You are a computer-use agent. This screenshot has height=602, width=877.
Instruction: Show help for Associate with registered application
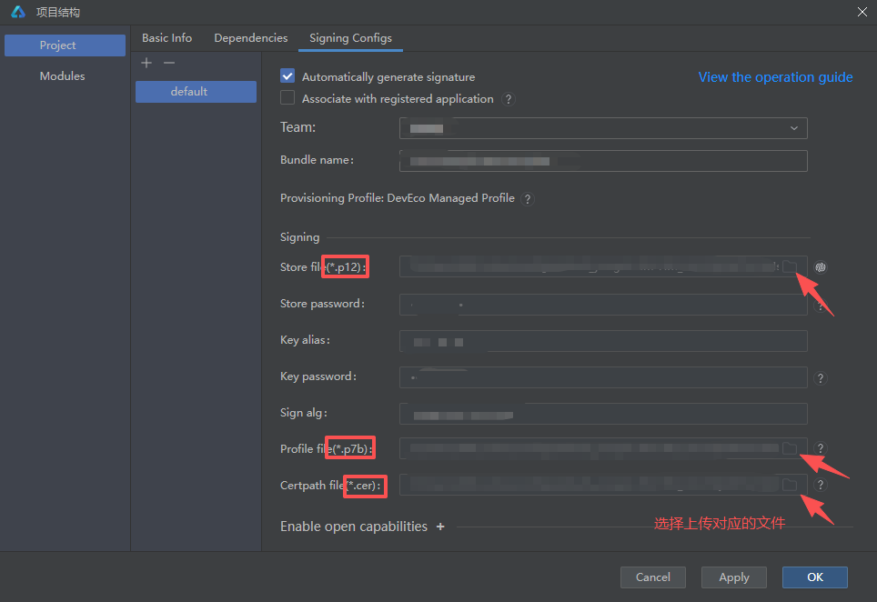click(508, 99)
